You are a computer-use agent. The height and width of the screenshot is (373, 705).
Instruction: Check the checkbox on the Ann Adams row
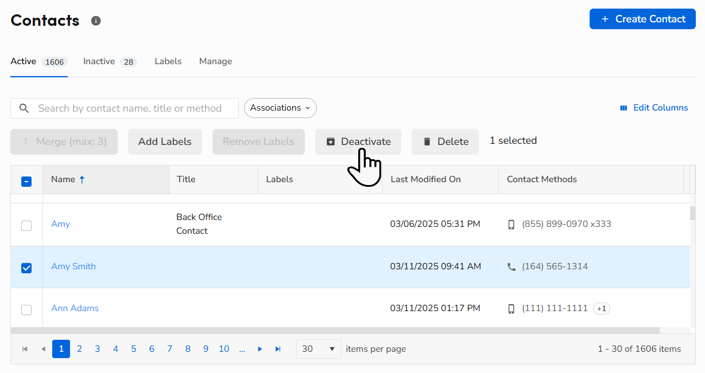[x=26, y=309]
